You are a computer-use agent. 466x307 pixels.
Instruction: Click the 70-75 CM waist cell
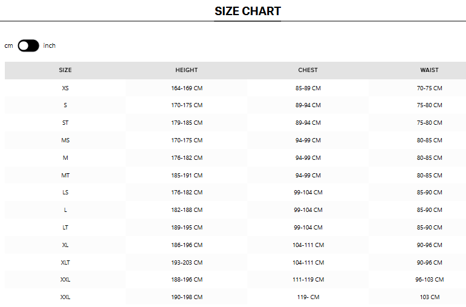point(430,88)
